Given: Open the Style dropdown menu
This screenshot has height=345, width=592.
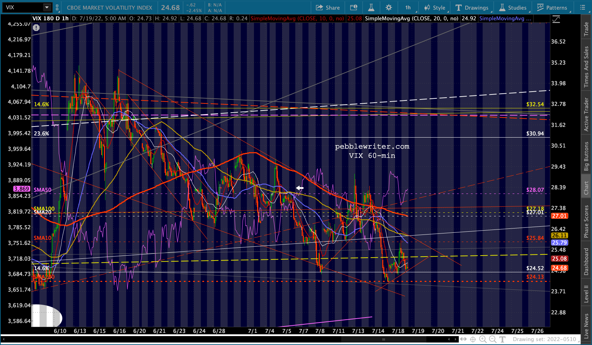Looking at the screenshot, I should tap(435, 7).
